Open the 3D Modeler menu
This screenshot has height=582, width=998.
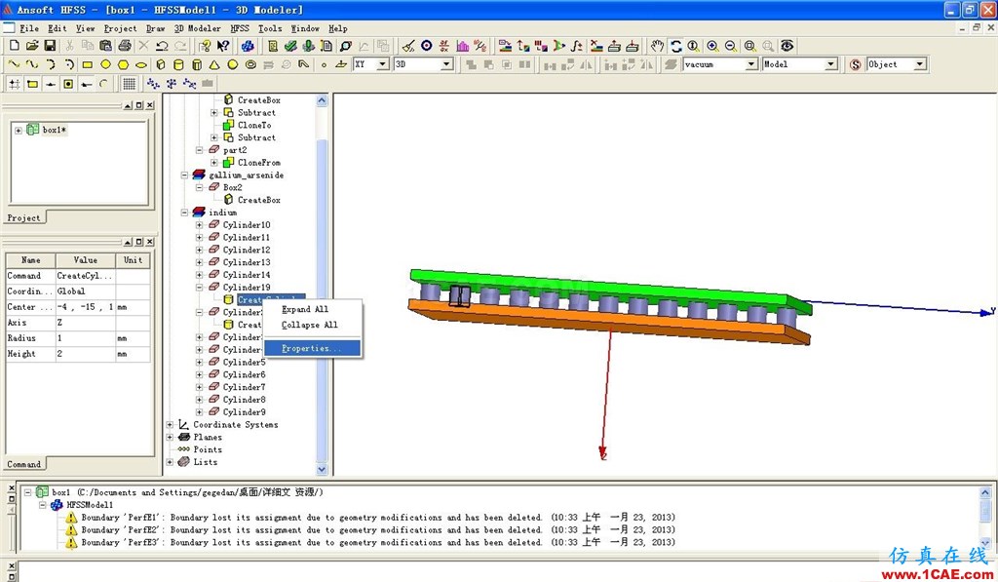point(197,28)
